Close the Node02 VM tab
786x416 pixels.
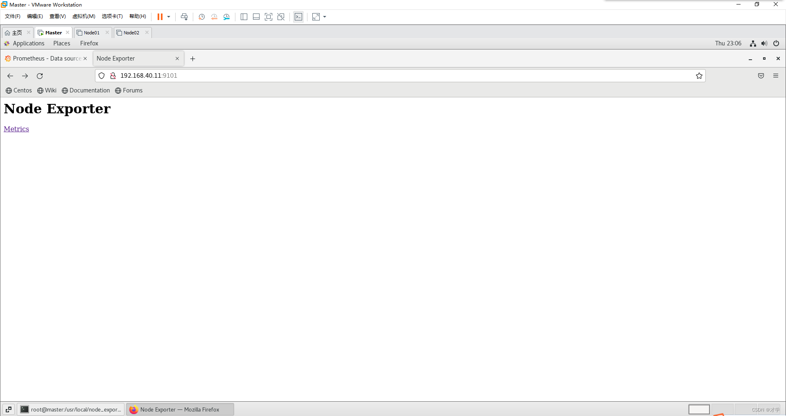coord(147,33)
